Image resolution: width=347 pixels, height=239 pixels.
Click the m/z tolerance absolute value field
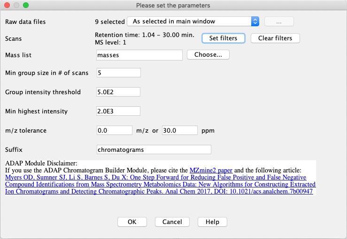pos(114,130)
